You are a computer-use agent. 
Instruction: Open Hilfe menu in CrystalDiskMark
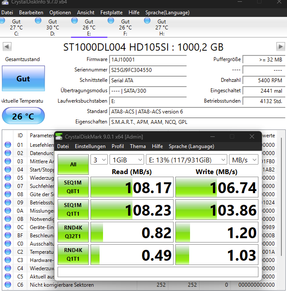pyautogui.click(x=157, y=146)
